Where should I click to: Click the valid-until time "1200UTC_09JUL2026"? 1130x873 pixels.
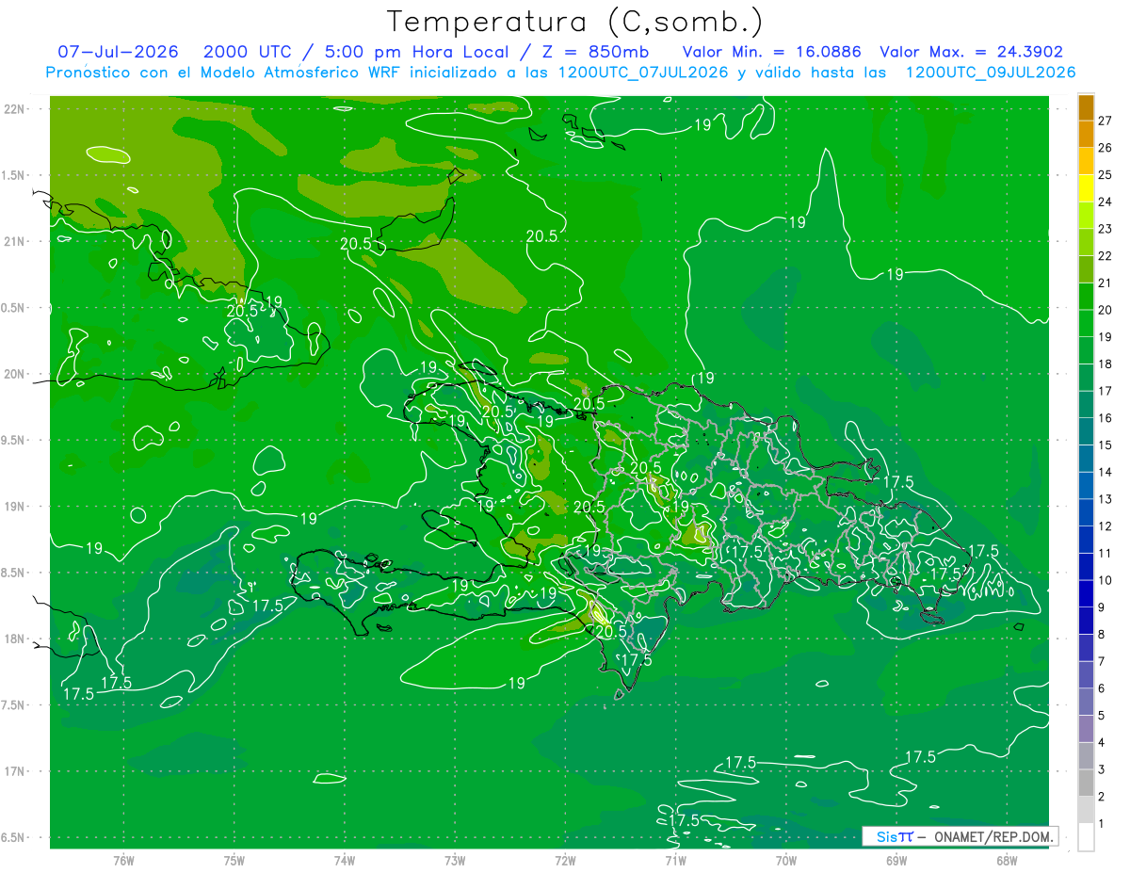click(x=991, y=72)
